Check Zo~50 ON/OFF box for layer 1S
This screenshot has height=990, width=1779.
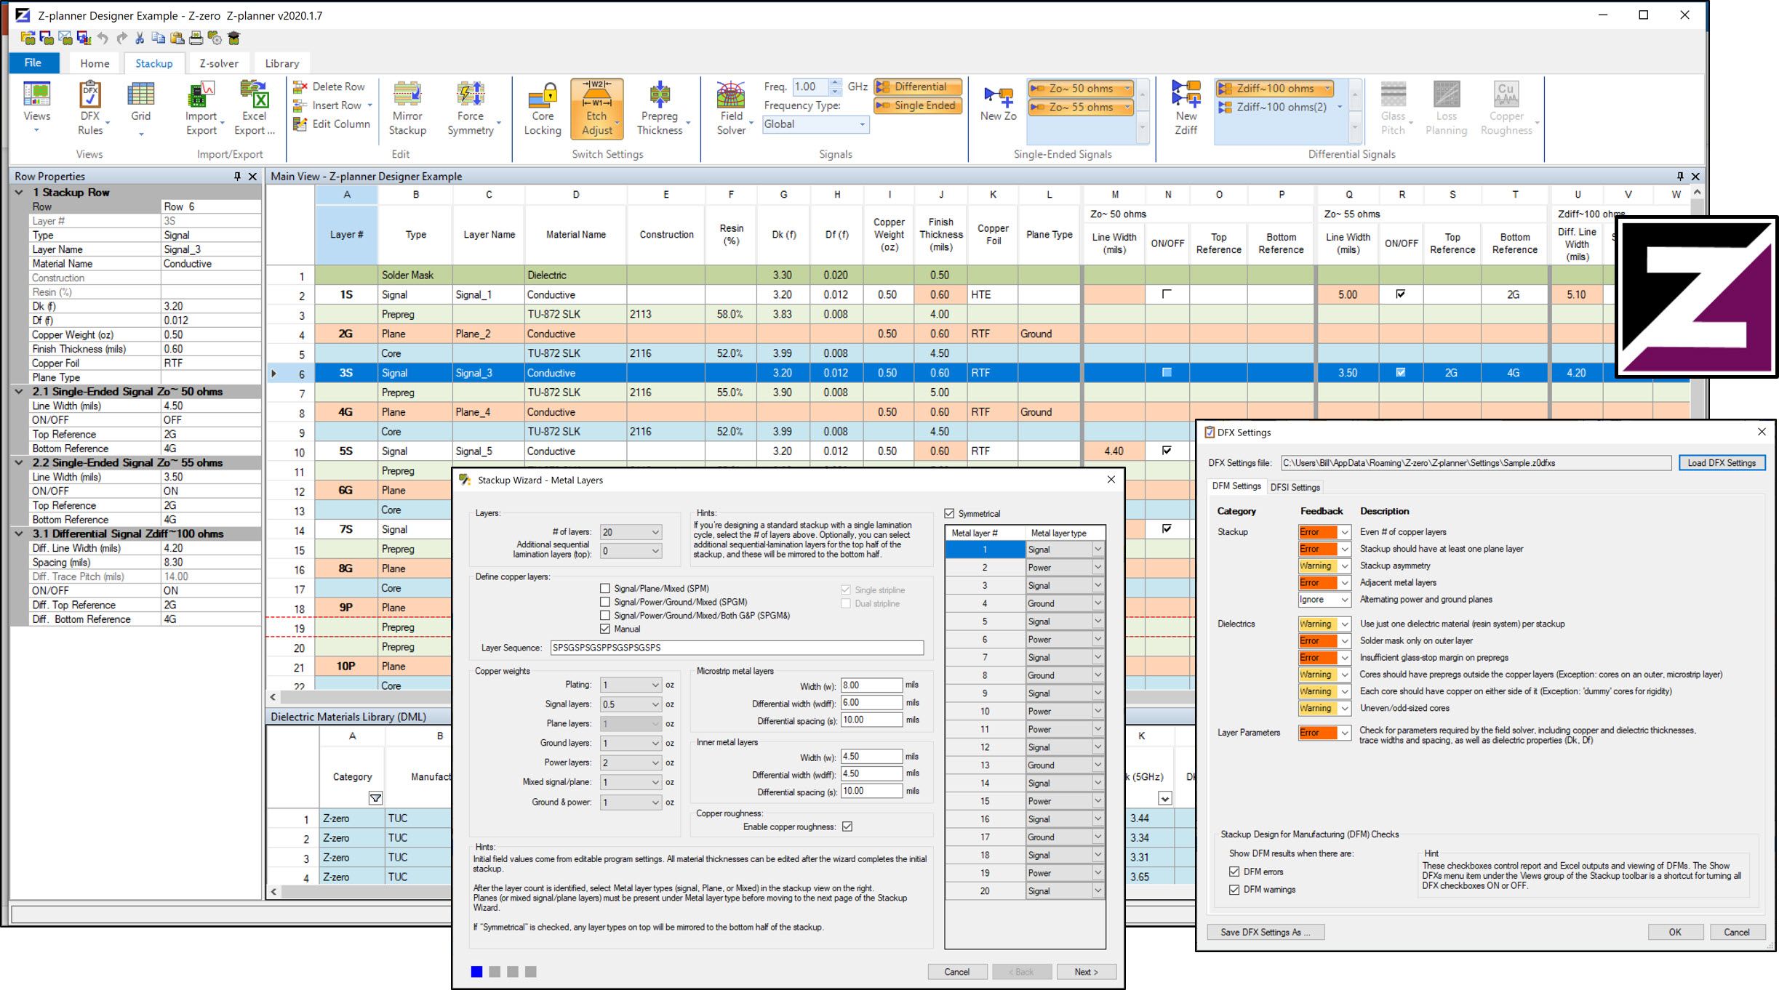[1167, 294]
